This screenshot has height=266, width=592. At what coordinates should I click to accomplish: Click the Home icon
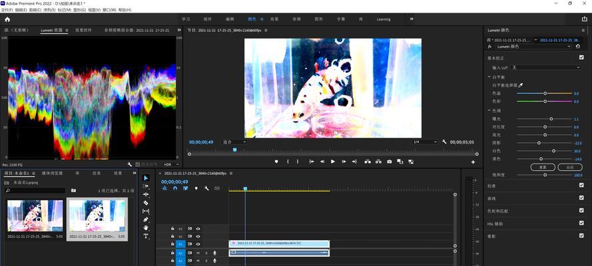(x=7, y=19)
